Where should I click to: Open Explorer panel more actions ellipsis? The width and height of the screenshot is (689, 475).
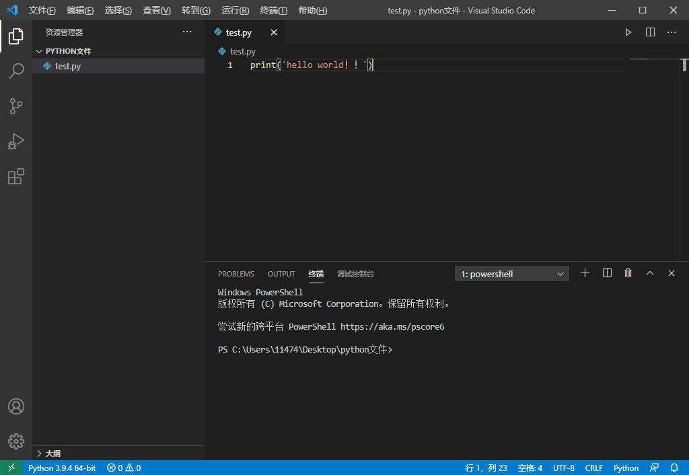187,32
